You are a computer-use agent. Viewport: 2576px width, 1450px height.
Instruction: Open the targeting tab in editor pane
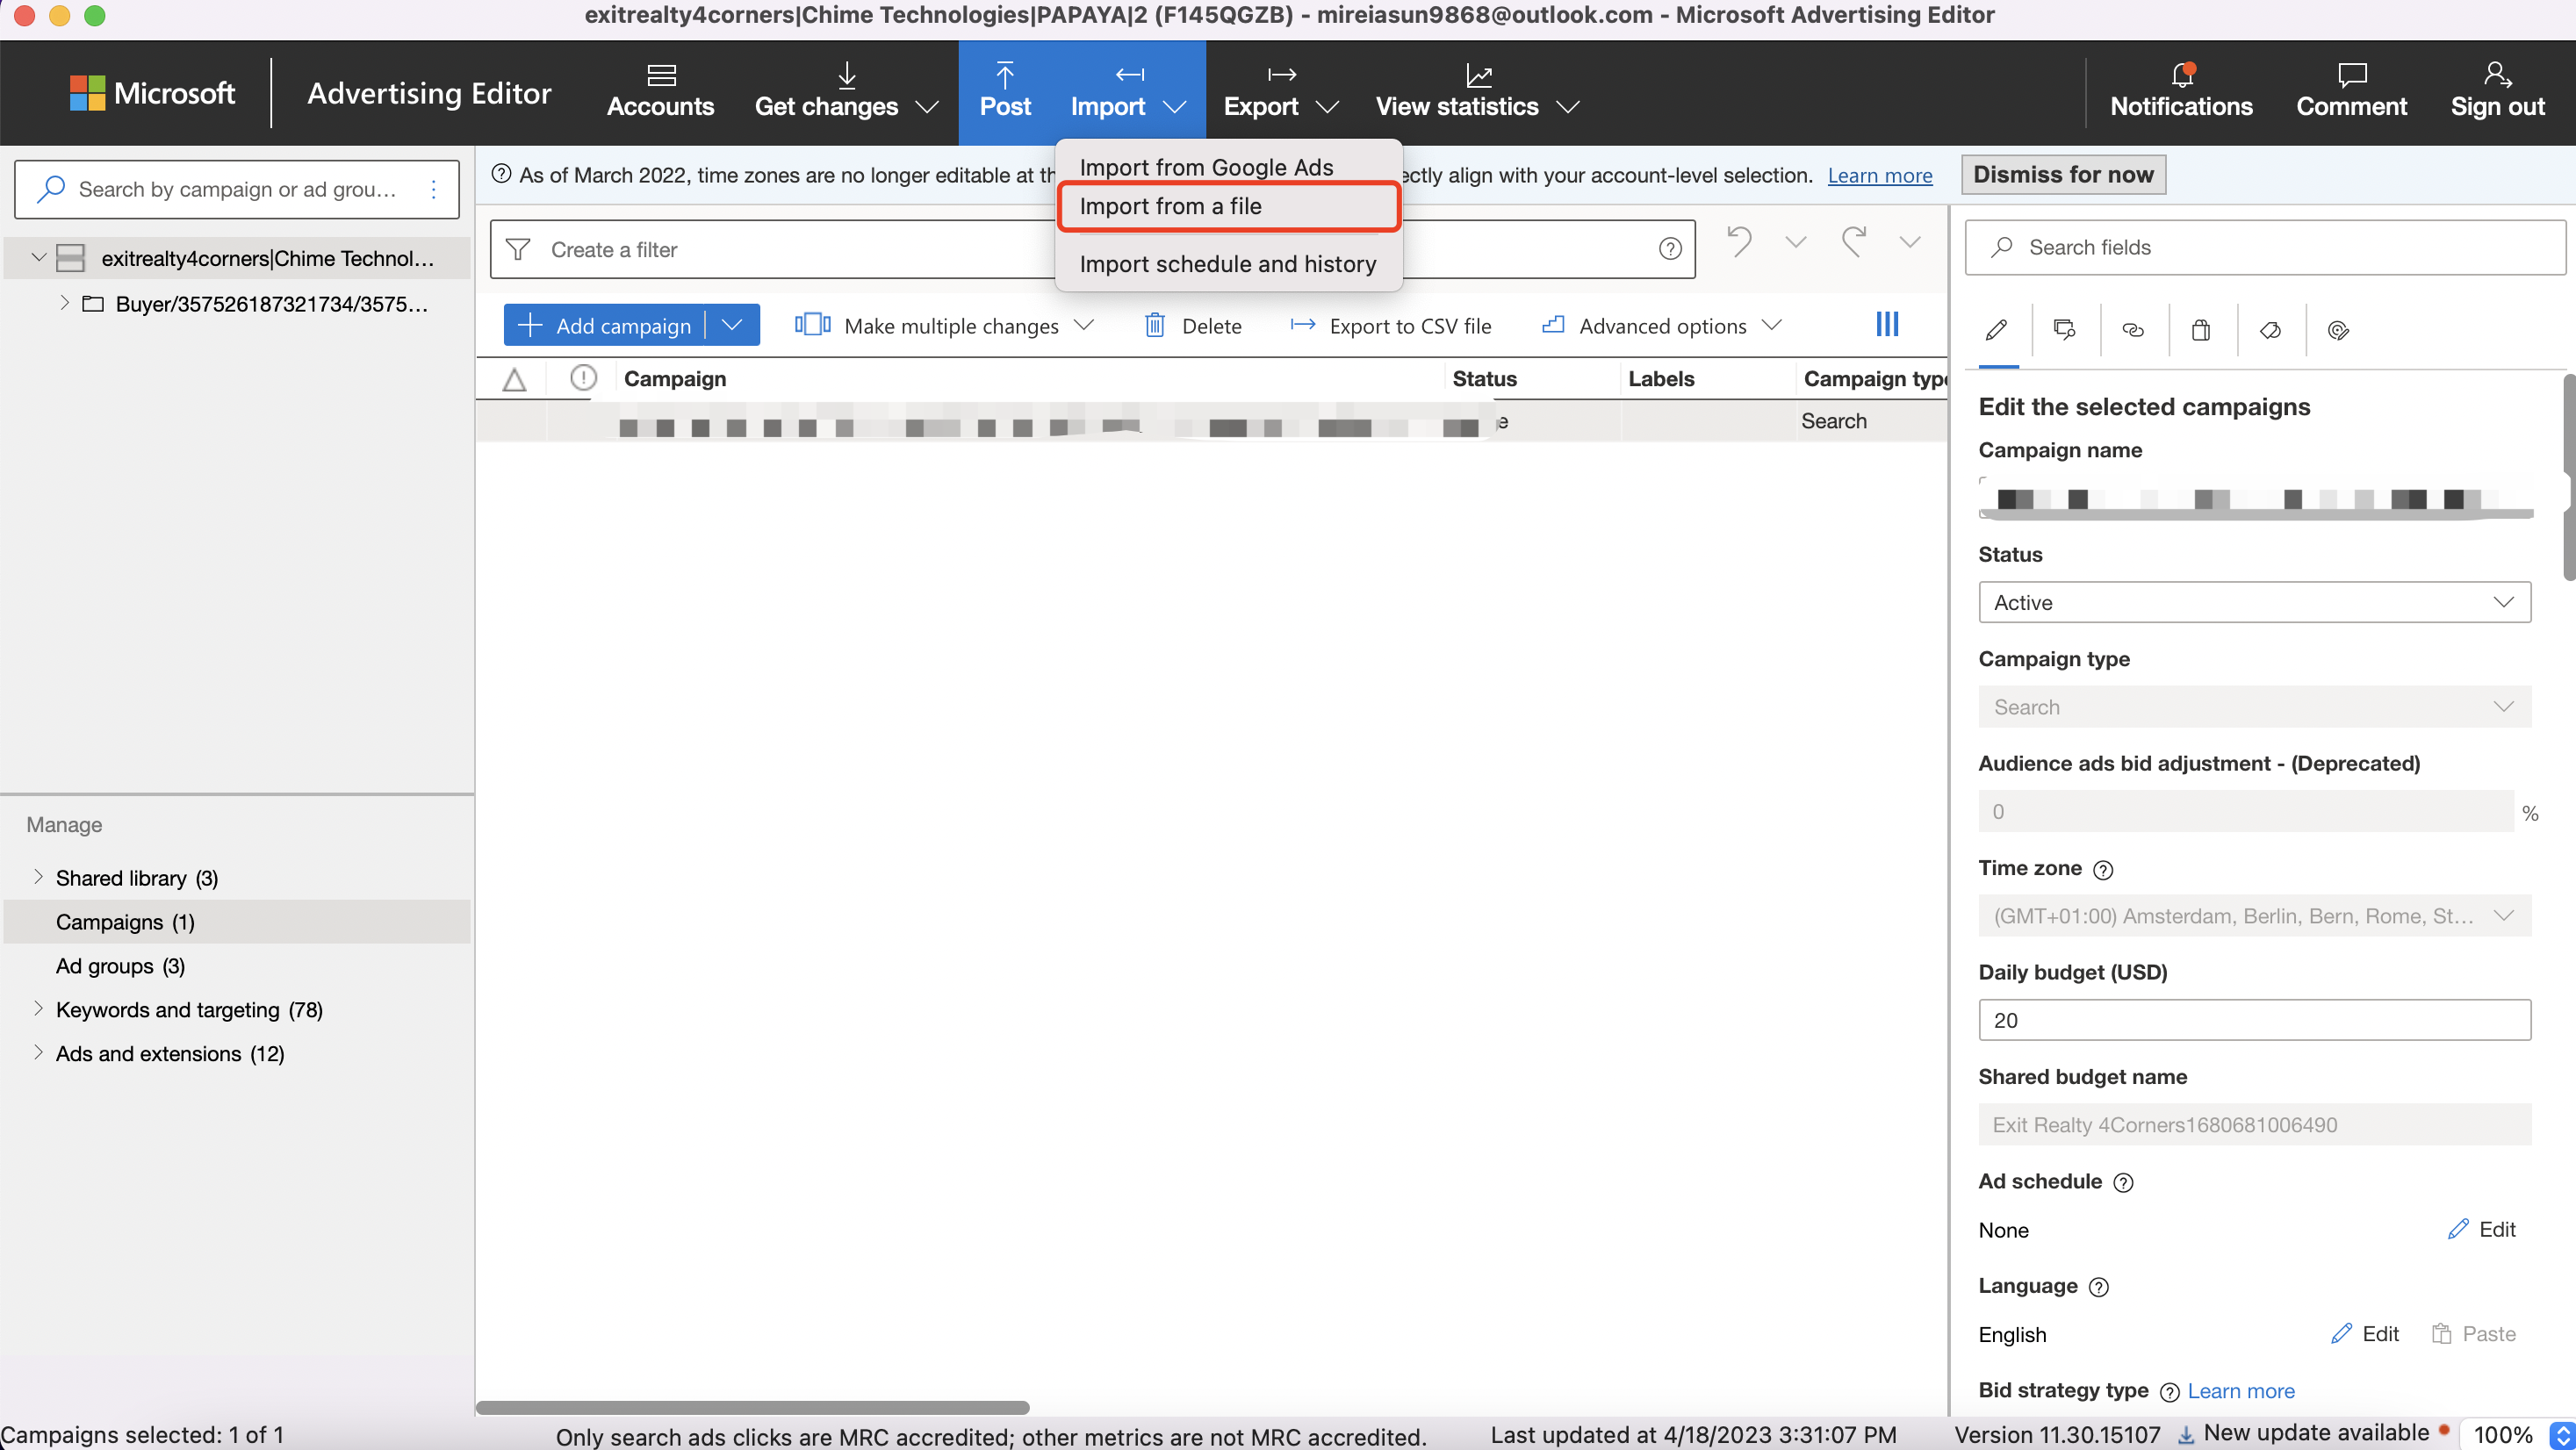2338,329
